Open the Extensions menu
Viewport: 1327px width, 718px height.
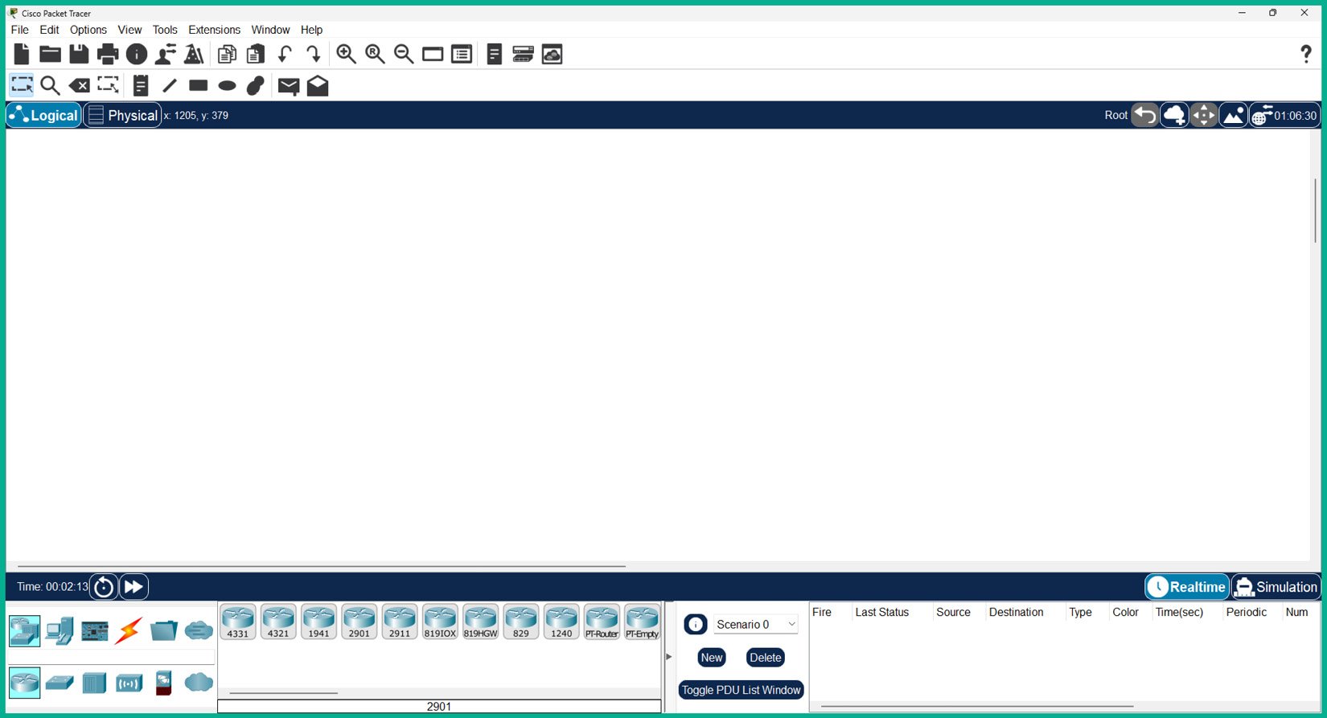pyautogui.click(x=214, y=30)
